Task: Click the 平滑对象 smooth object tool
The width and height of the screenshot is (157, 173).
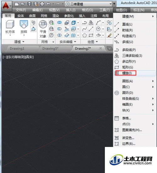Action: 43,29
